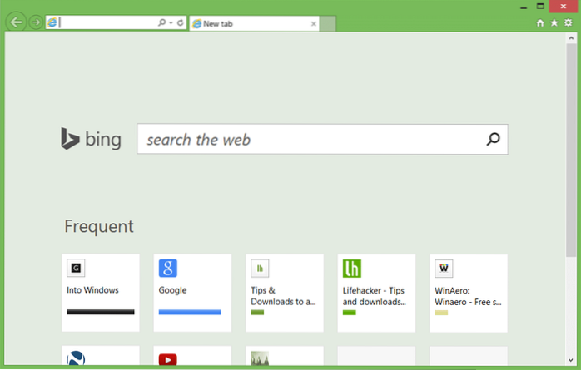Viewport: 581px width, 370px height.
Task: Click the address bar search magnifier icon
Action: [x=161, y=23]
